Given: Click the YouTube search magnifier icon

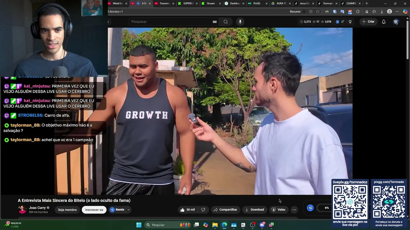Looking at the screenshot, I should (226, 22).
